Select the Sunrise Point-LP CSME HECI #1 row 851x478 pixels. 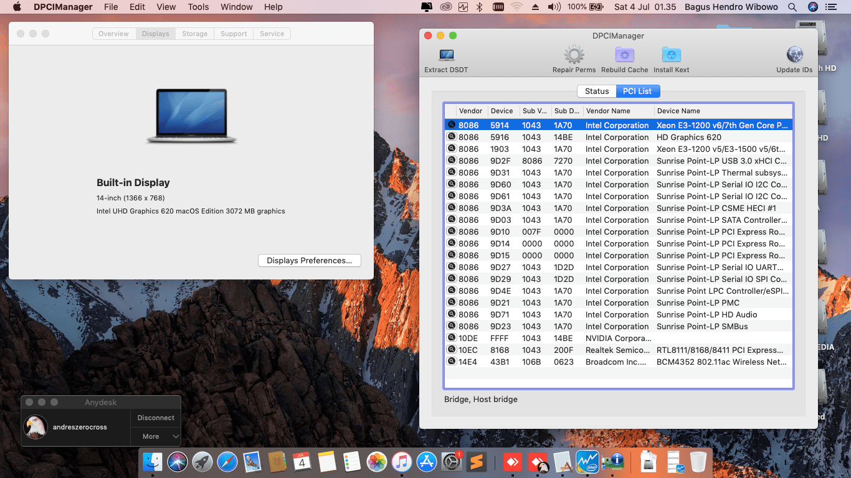pyautogui.click(x=618, y=208)
